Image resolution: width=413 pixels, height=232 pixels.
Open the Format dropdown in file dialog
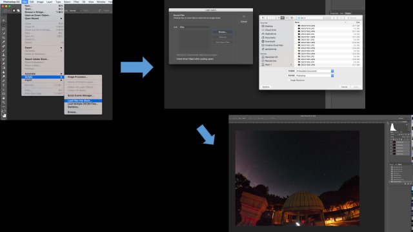[x=314, y=75]
